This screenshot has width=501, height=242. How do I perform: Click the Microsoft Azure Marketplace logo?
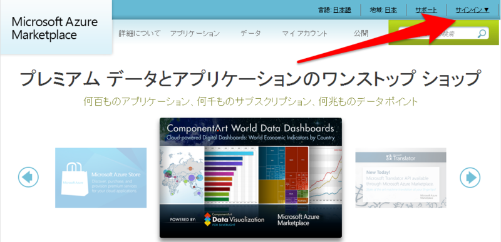pyautogui.click(x=54, y=29)
